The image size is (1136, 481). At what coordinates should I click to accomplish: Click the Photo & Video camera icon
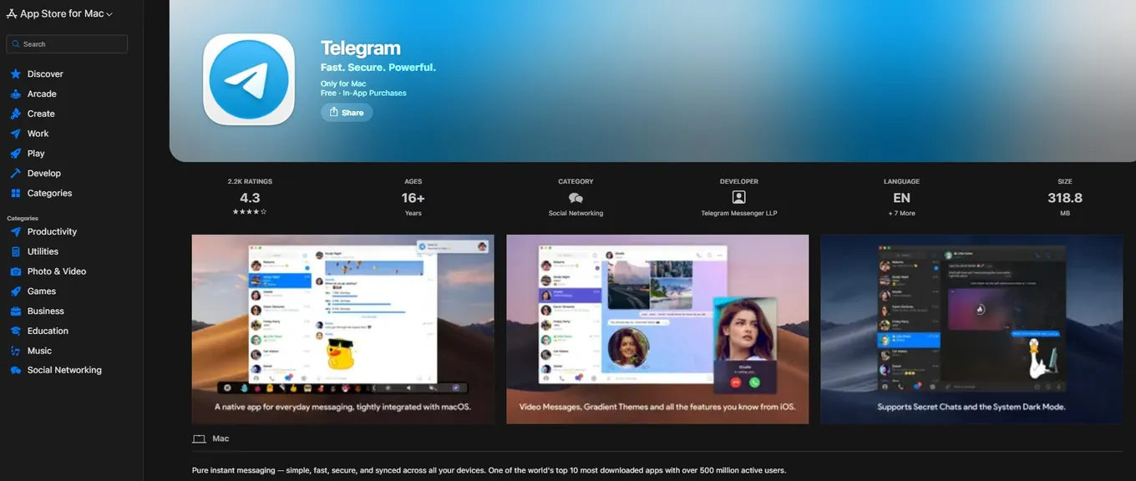15,271
